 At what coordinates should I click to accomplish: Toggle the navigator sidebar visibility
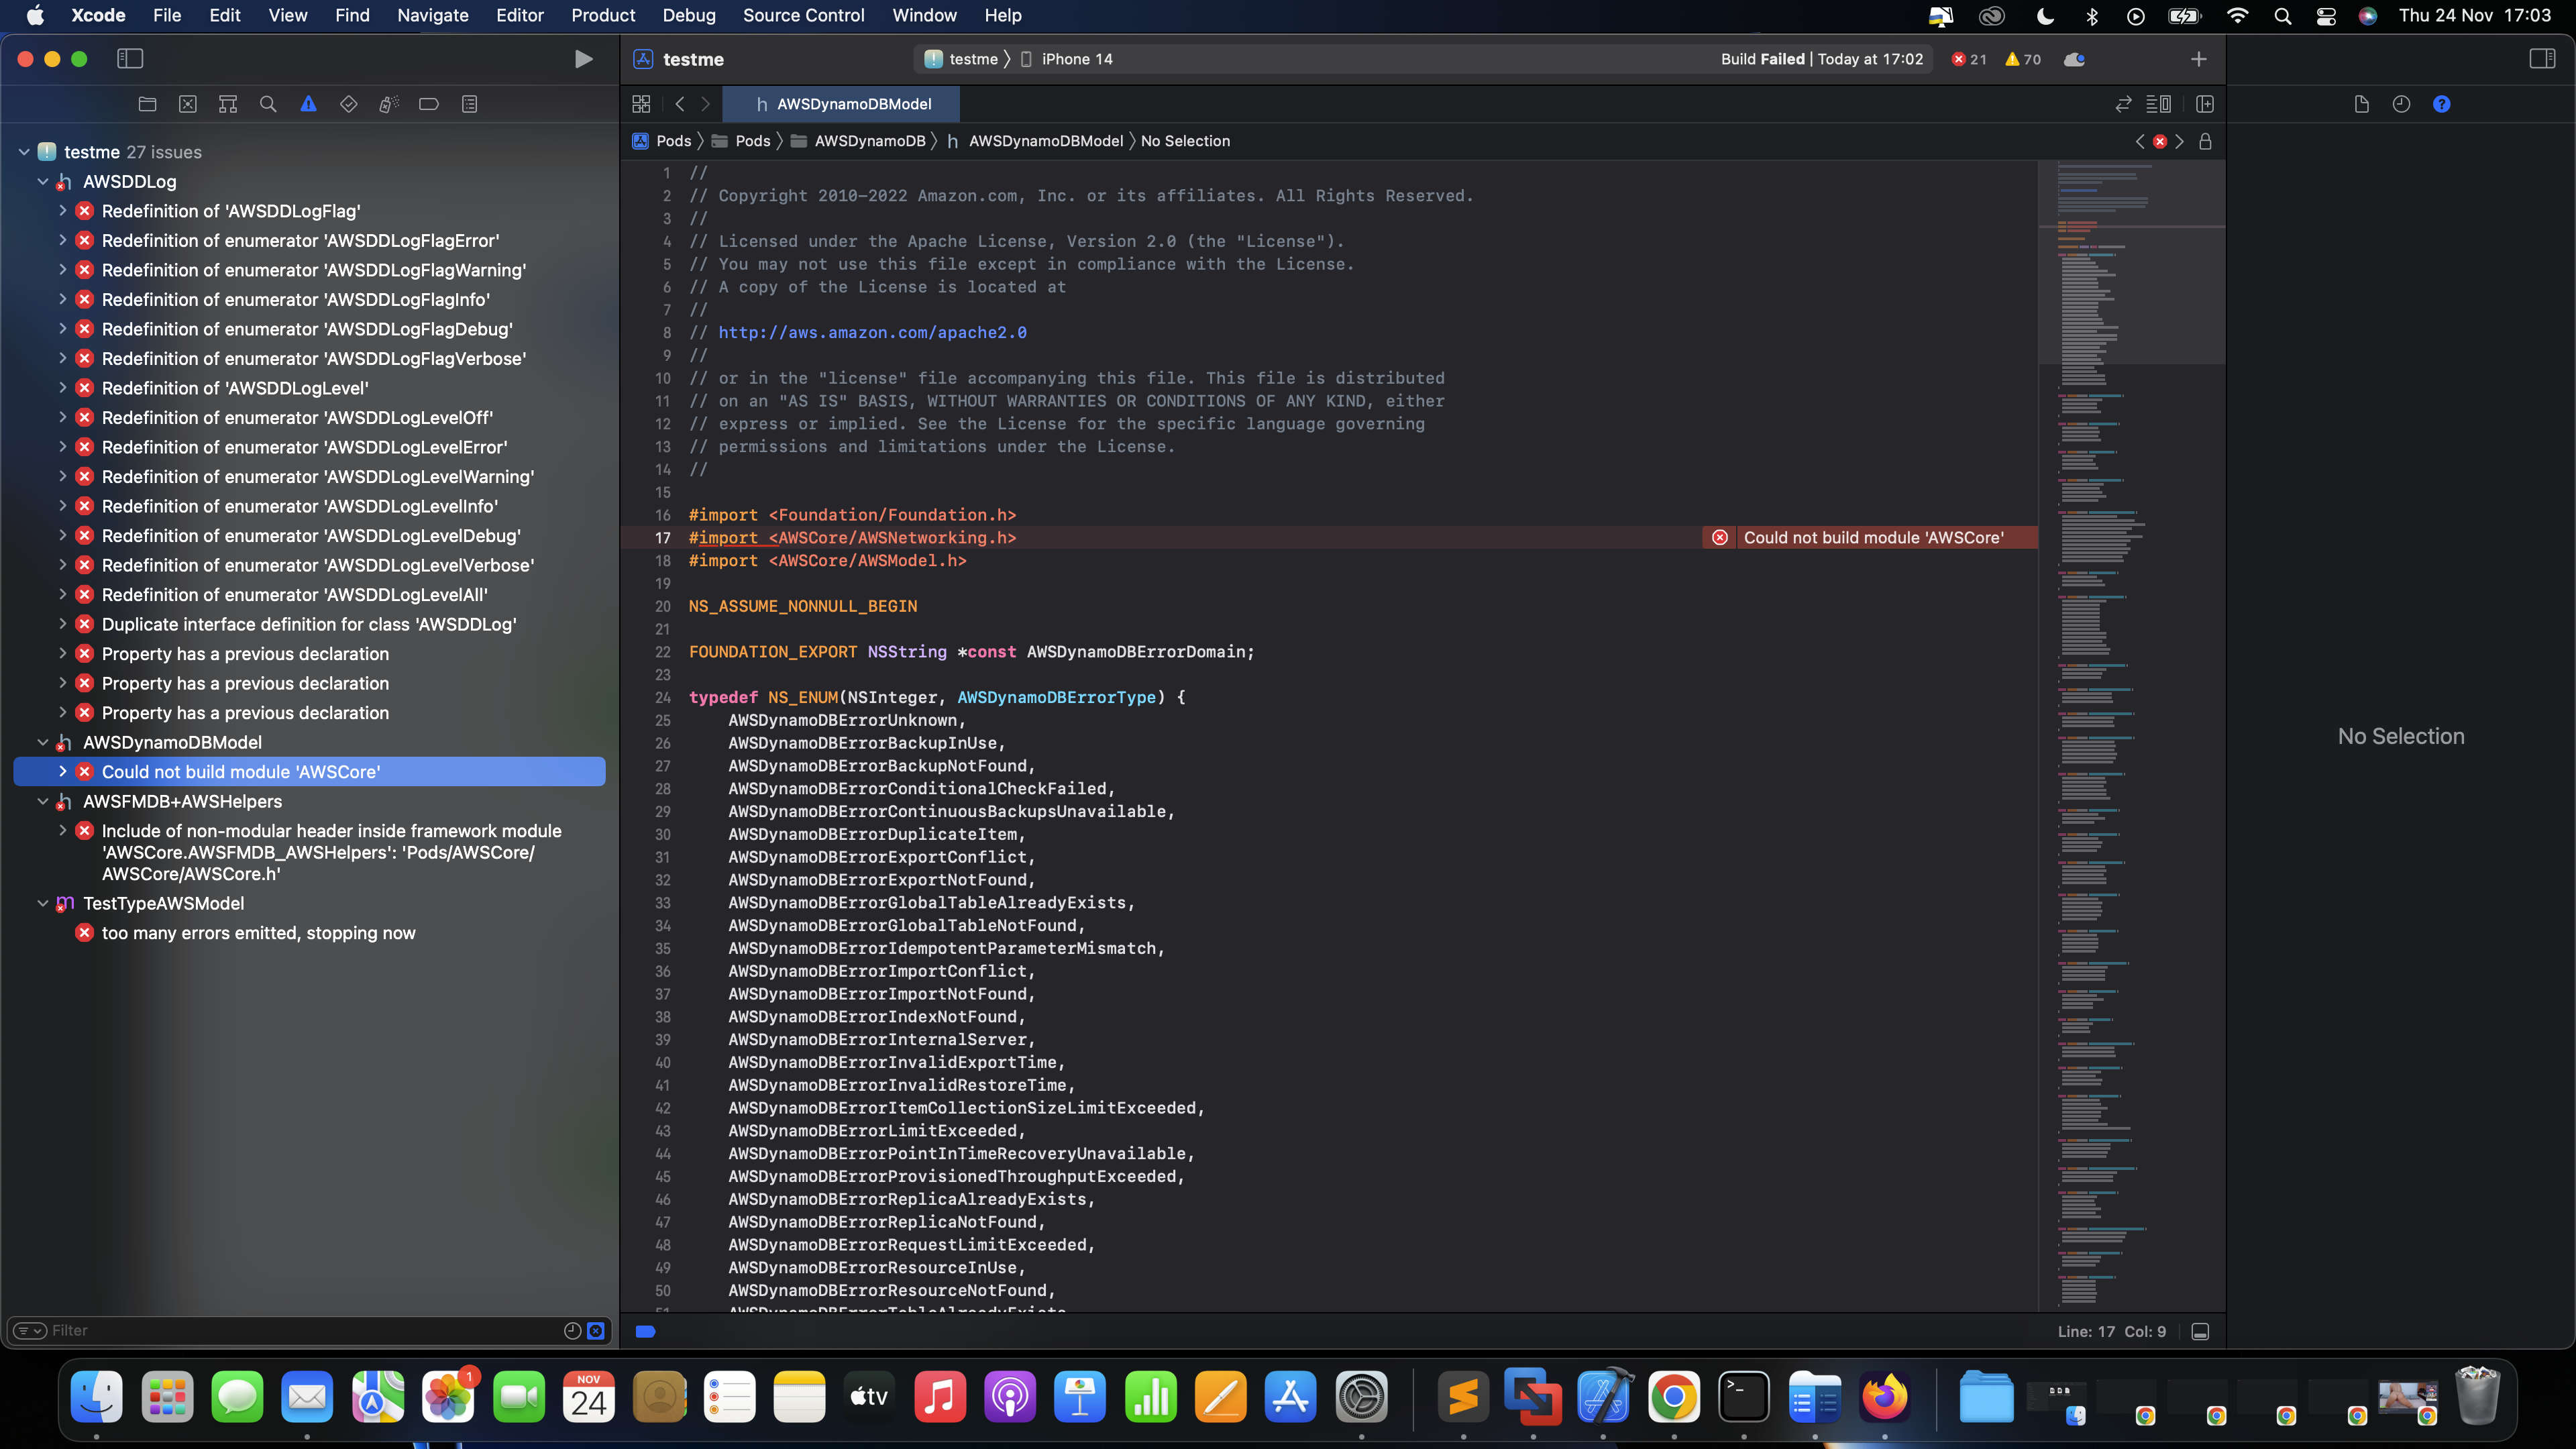tap(130, 58)
